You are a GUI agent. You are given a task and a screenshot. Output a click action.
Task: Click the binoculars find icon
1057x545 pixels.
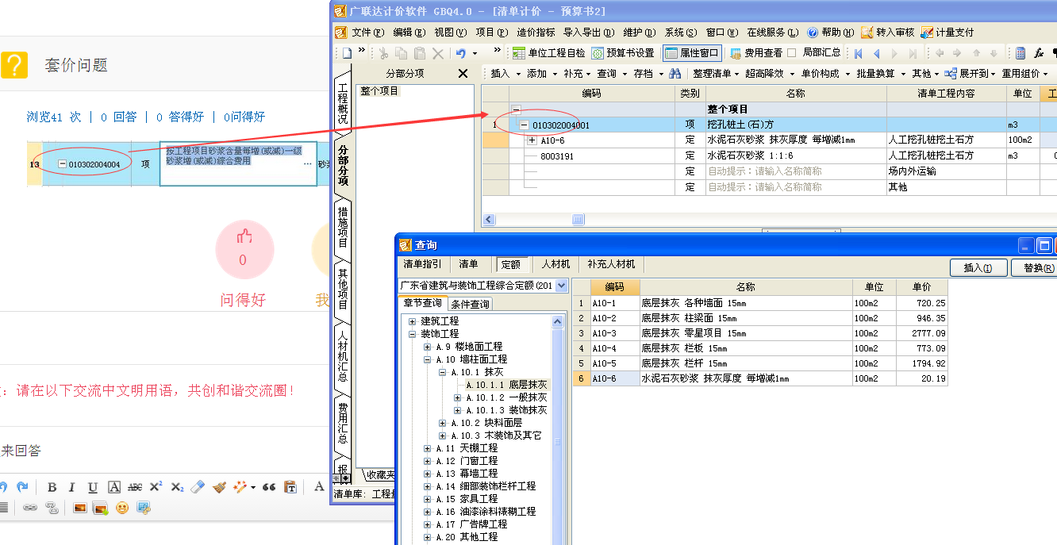point(675,73)
